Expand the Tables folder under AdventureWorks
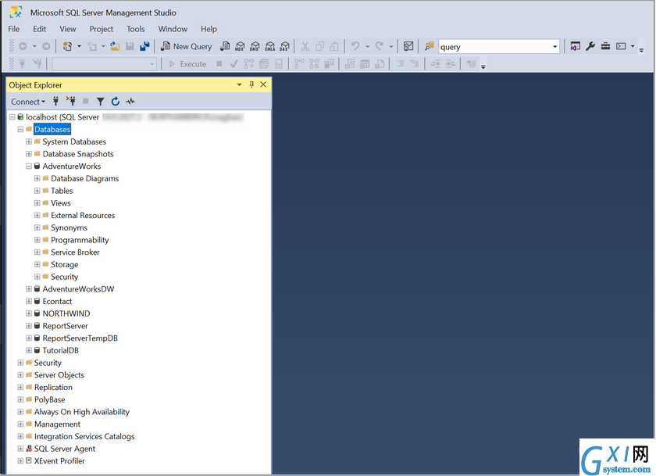The width and height of the screenshot is (656, 476). coord(37,191)
